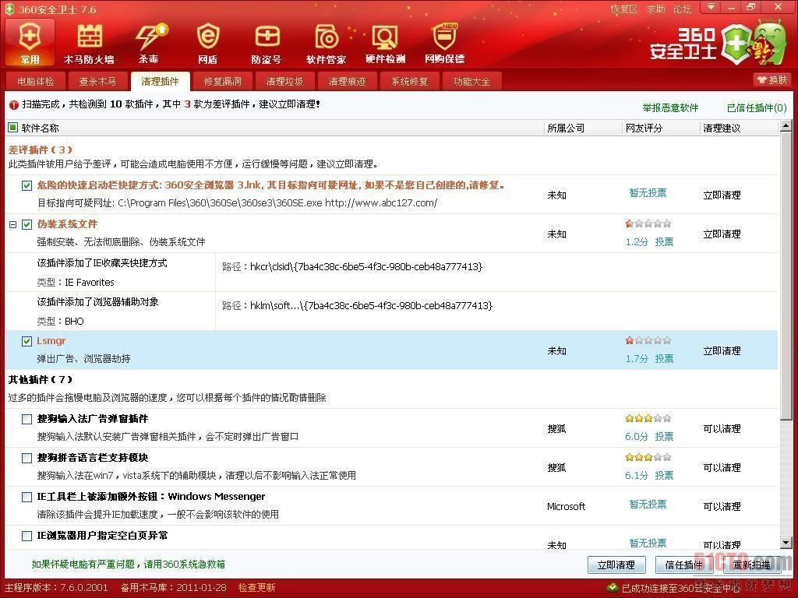Switch to the 清理垃圾 tab
The height and width of the screenshot is (598, 798).
tap(284, 81)
